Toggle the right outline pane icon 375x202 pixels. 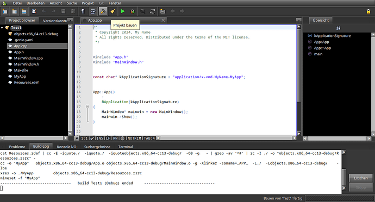pyautogui.click(x=15, y=11)
